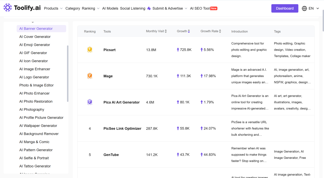Click the globe language icon
This screenshot has height=178, width=324.
(304, 8)
